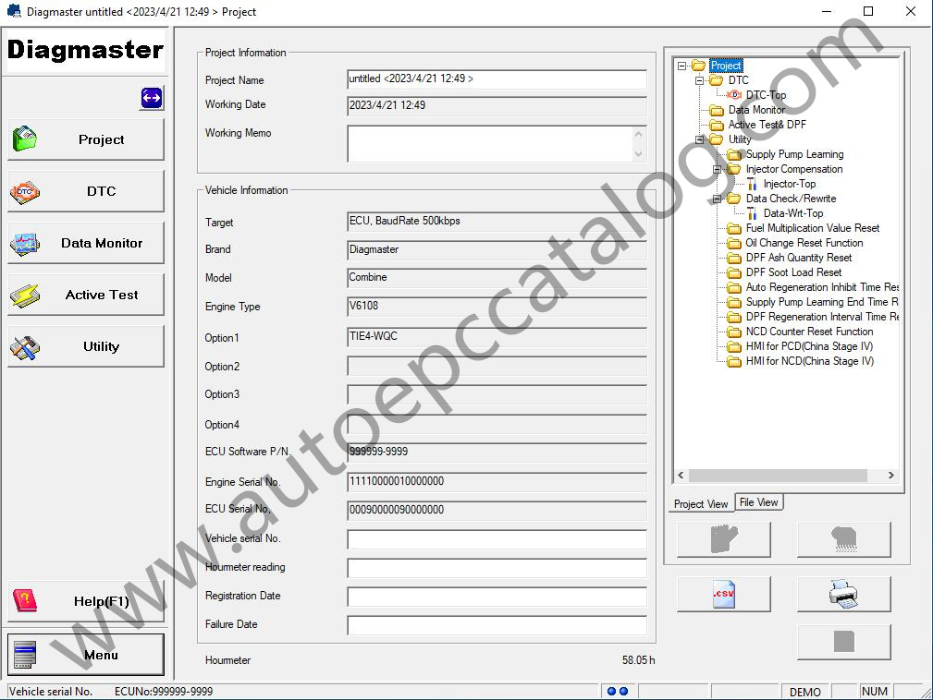The image size is (933, 700).
Task: Select Oil Change Reset Function
Action: tap(804, 243)
